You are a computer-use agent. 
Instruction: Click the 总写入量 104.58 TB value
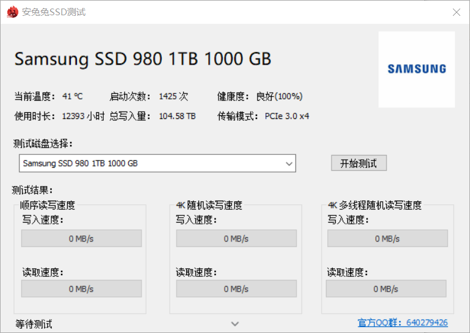(177, 116)
